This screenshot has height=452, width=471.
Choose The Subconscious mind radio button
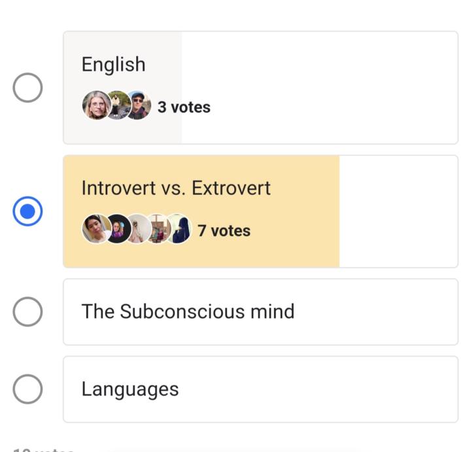pos(27,312)
